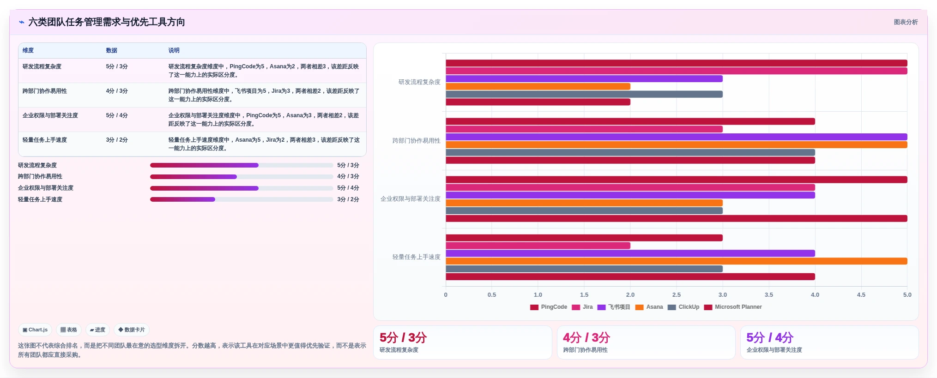Click the 3分 / 2分 table cell
This screenshot has height=378, width=937.
117,140
